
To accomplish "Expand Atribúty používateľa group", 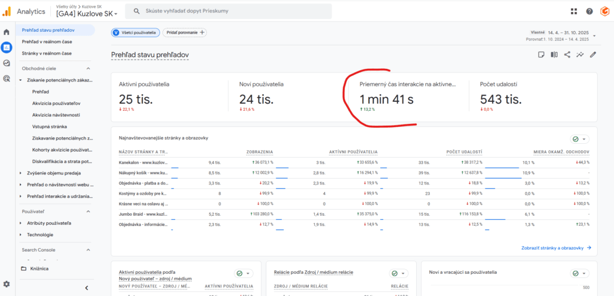I will [x=20, y=223].
